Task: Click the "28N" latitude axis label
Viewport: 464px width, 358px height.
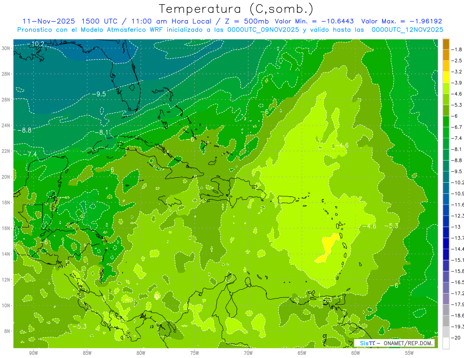Action: [x=6, y=74]
